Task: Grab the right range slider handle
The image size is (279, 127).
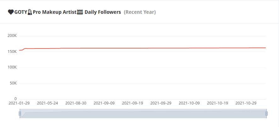Action: 266,114
